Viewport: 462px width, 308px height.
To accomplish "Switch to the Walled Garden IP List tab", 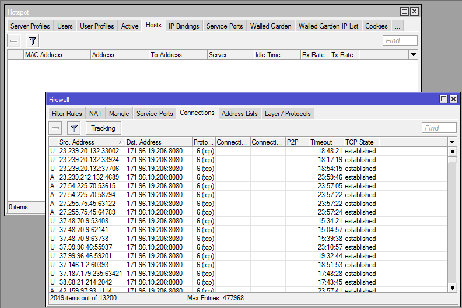I will click(328, 26).
